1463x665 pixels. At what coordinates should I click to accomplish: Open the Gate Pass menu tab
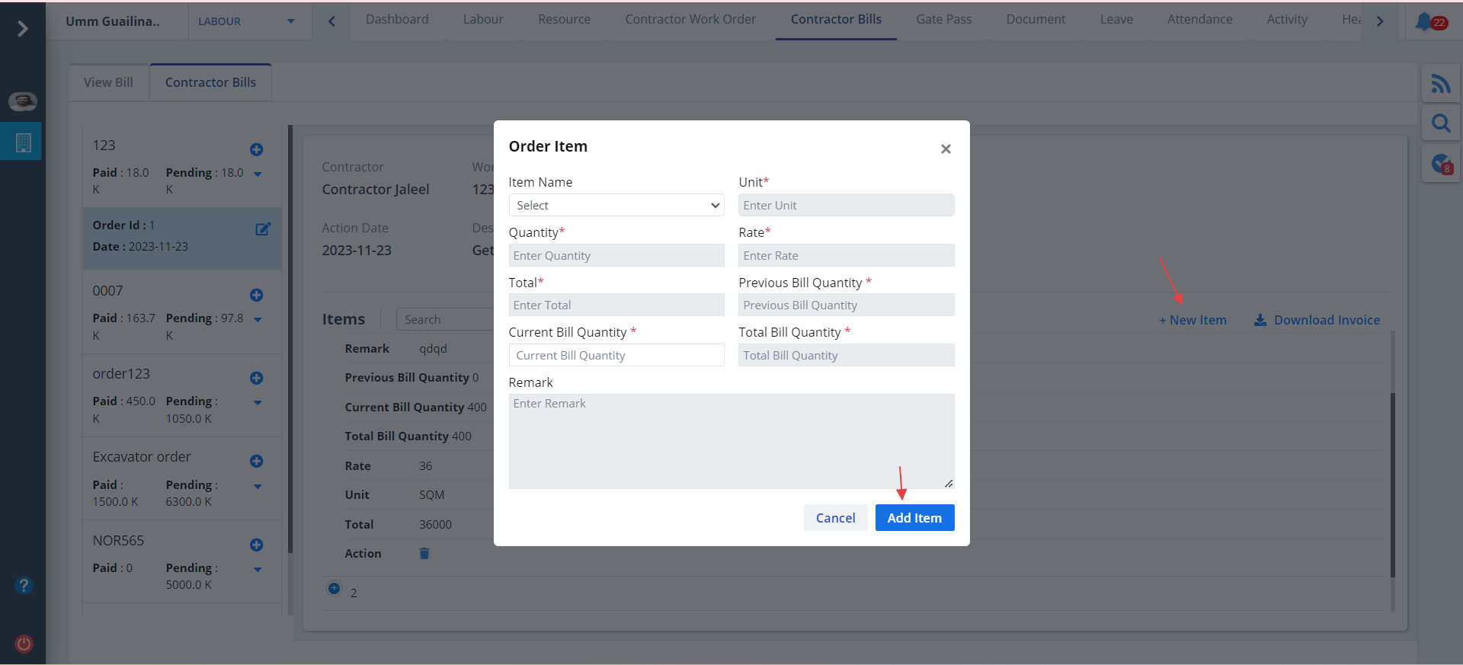coord(943,19)
